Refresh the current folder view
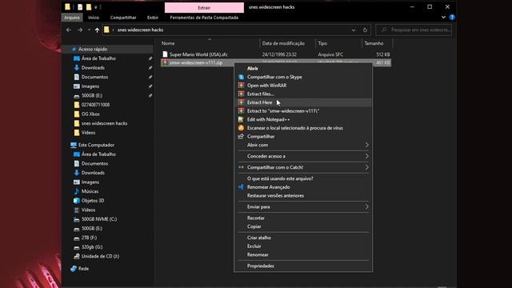The height and width of the screenshot is (288, 512). click(x=365, y=30)
